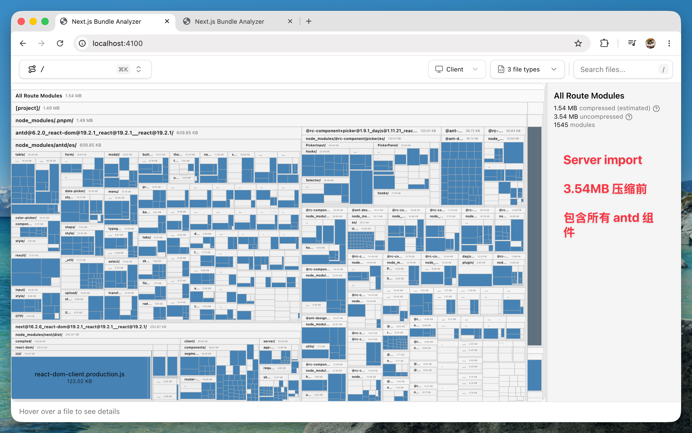
Task: Select the node_modules/antd/es/ group header
Action: pos(156,145)
